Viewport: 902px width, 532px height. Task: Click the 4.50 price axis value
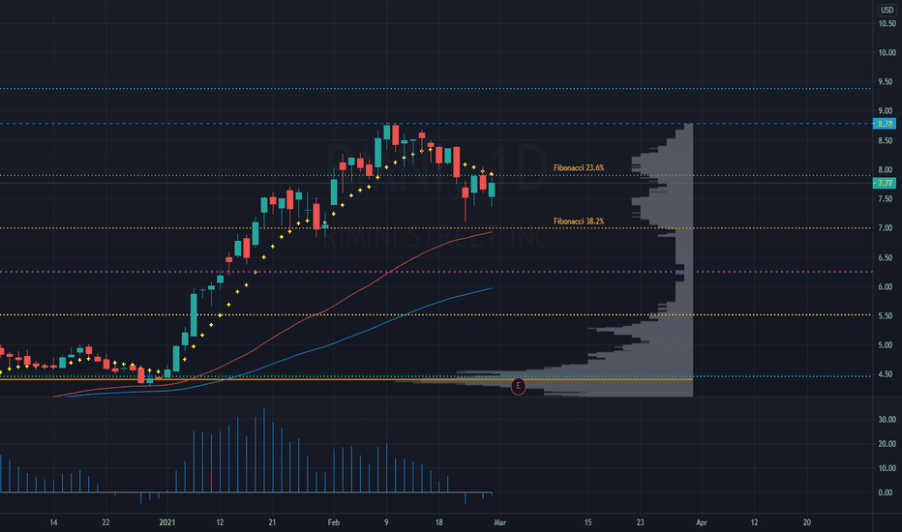tap(886, 374)
